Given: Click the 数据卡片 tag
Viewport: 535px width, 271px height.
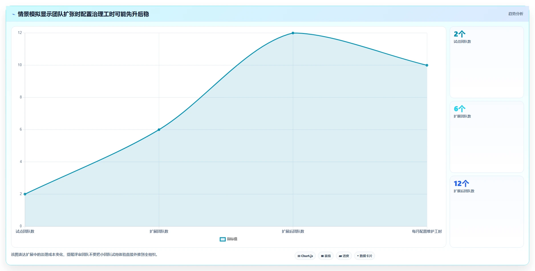Looking at the screenshot, I should pos(364,256).
